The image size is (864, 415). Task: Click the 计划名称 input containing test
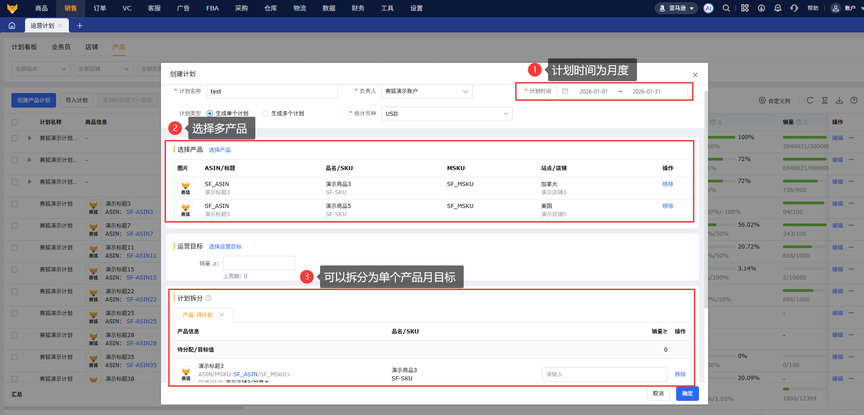272,91
